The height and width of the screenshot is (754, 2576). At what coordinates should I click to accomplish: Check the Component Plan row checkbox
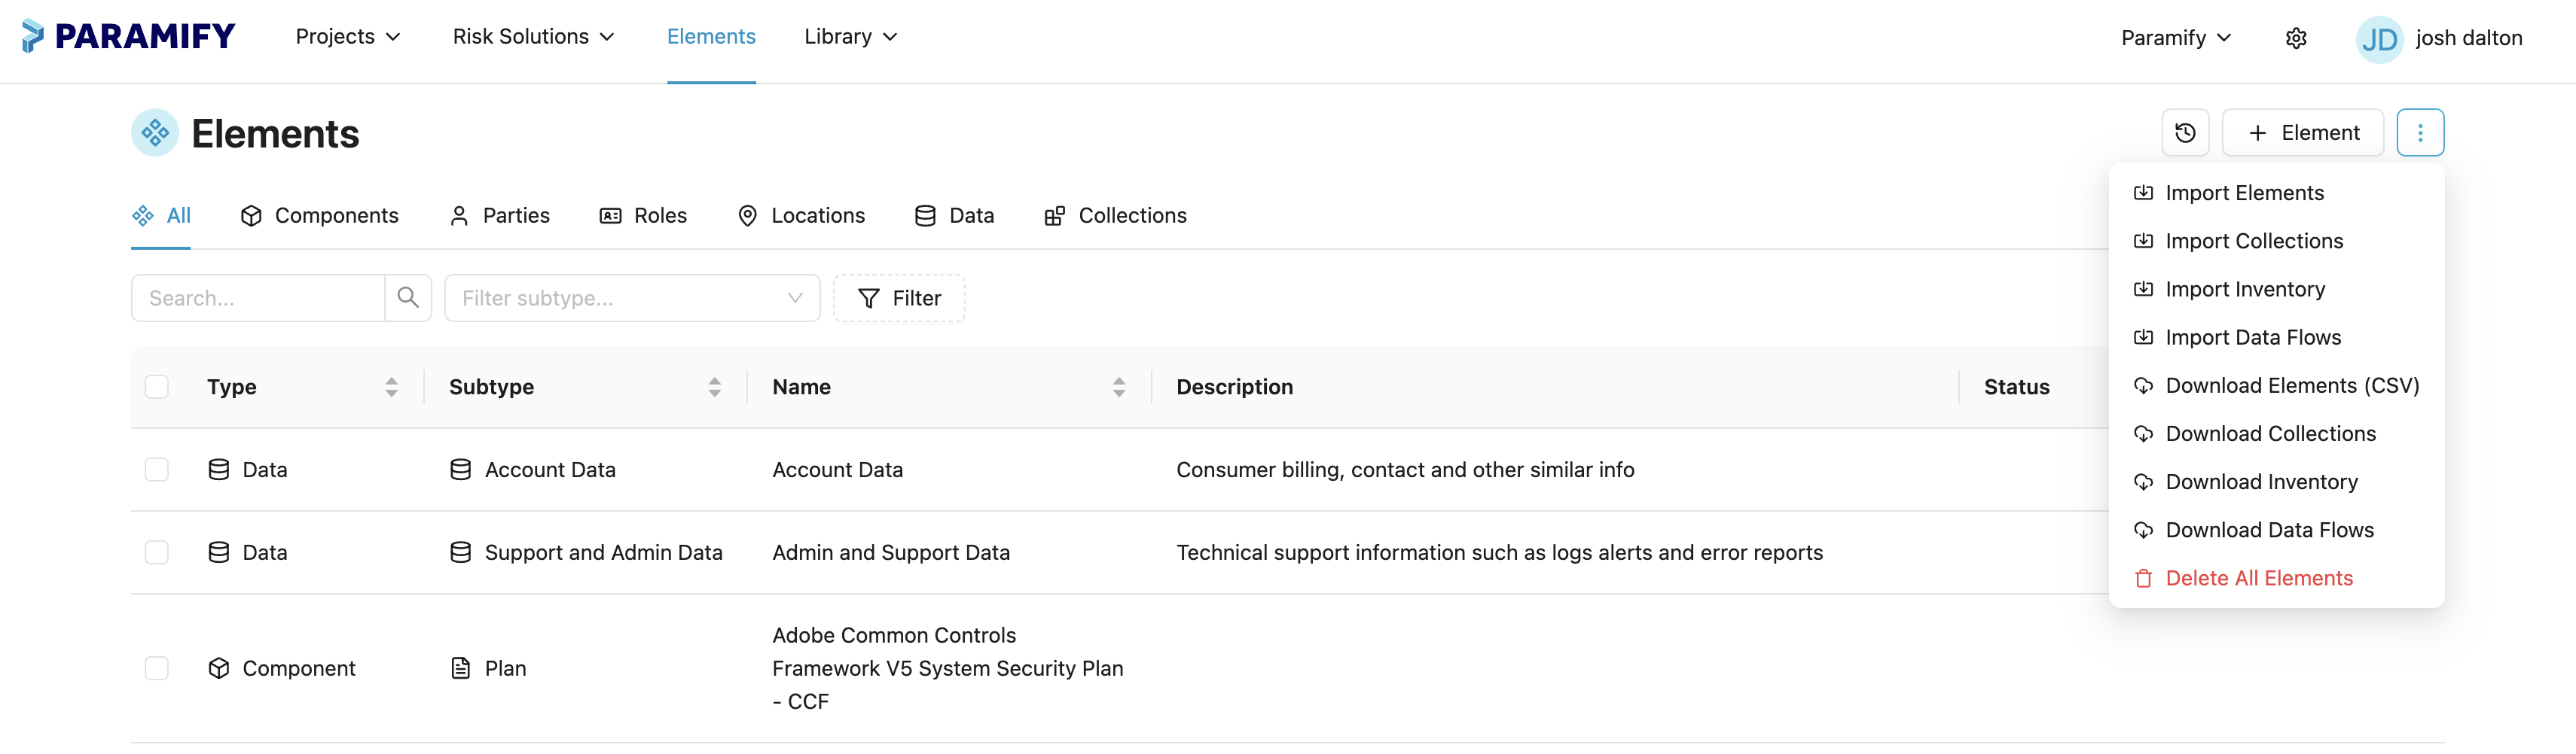tap(157, 668)
